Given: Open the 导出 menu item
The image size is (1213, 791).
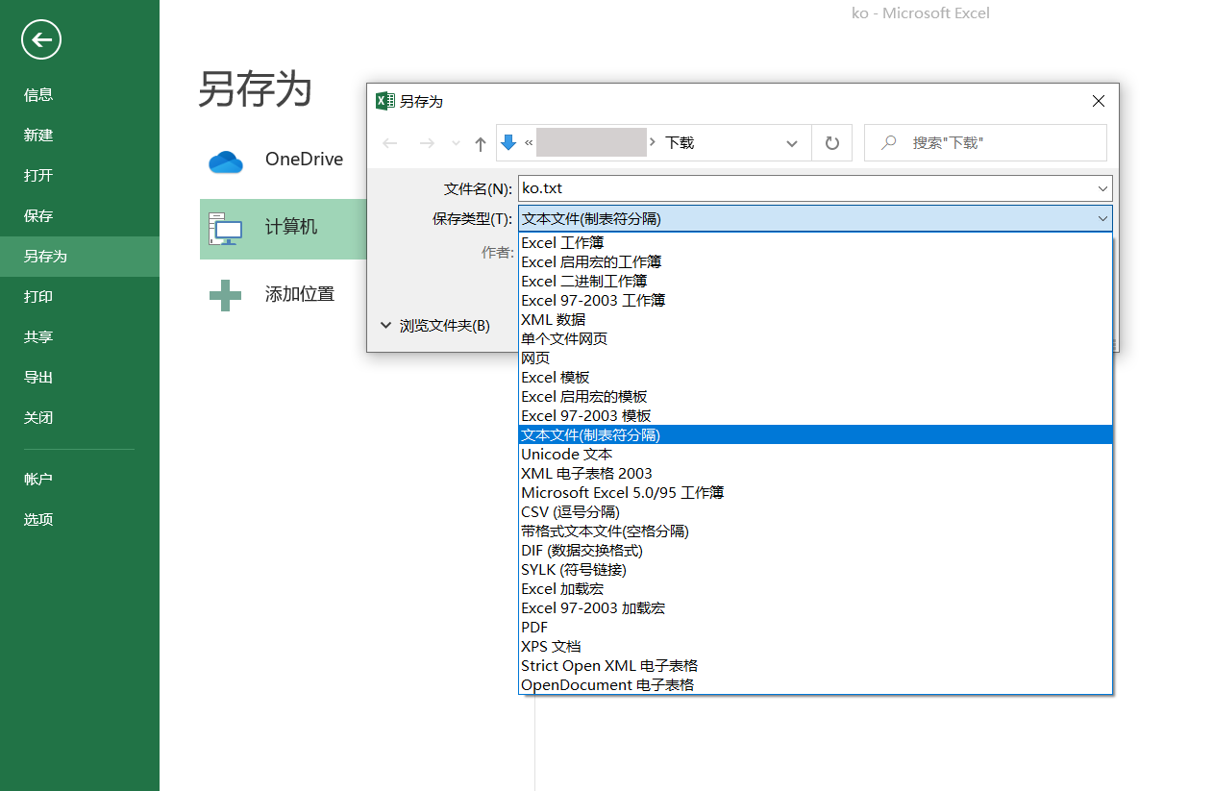Looking at the screenshot, I should (80, 377).
